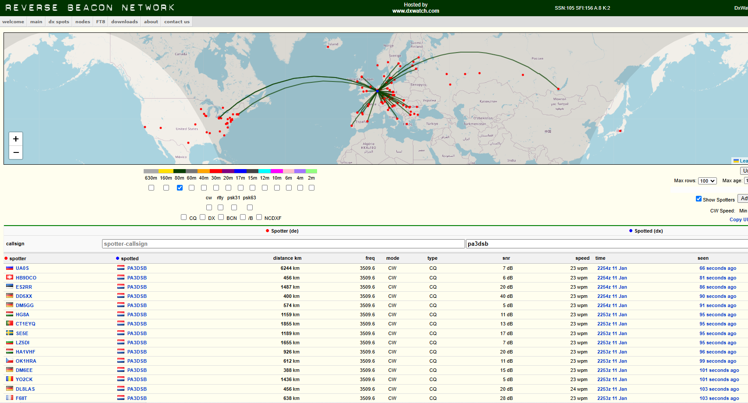Uncheck the 80m band checkbox
This screenshot has height=403, width=748.
[180, 188]
